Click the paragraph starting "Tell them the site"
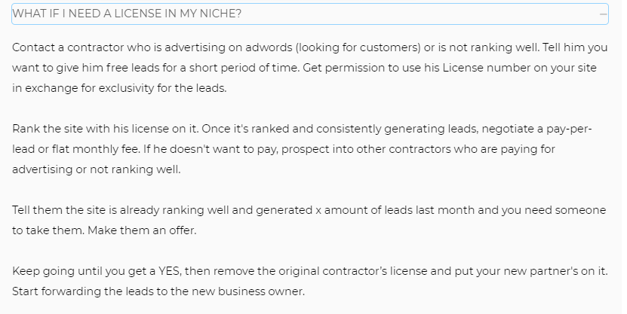Screen dimensions: 627x314 coord(309,220)
